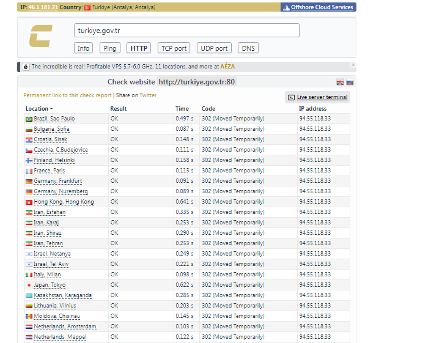Image resolution: width=431 pixels, height=343 pixels.
Task: Open the TCP port check tab
Action: (x=174, y=48)
